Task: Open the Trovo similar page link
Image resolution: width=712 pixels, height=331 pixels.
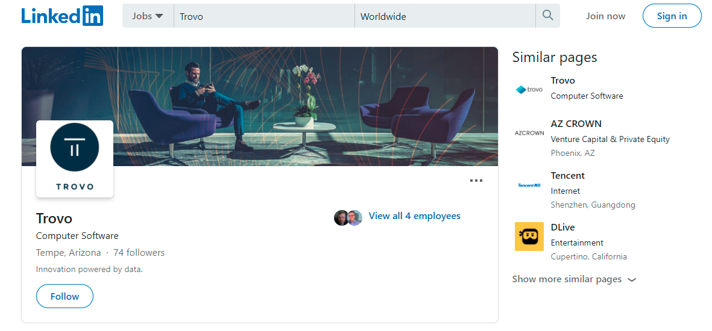Action: pyautogui.click(x=562, y=81)
